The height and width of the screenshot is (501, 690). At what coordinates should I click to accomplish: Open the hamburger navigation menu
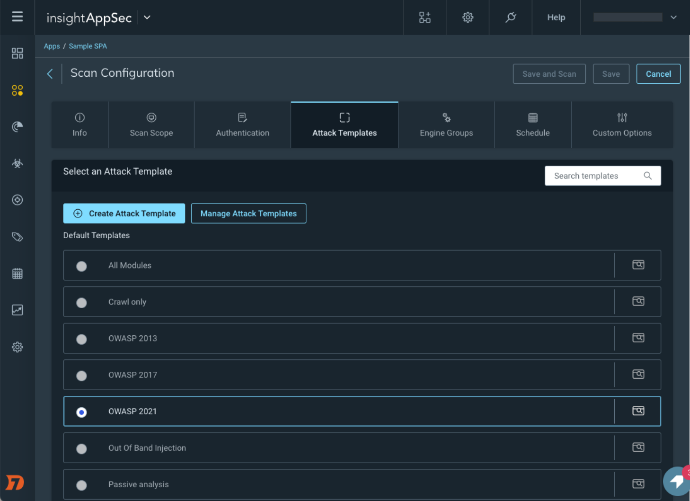point(18,17)
